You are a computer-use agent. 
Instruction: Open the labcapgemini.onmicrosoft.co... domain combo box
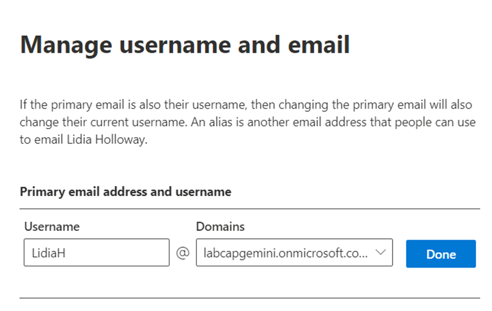click(294, 253)
